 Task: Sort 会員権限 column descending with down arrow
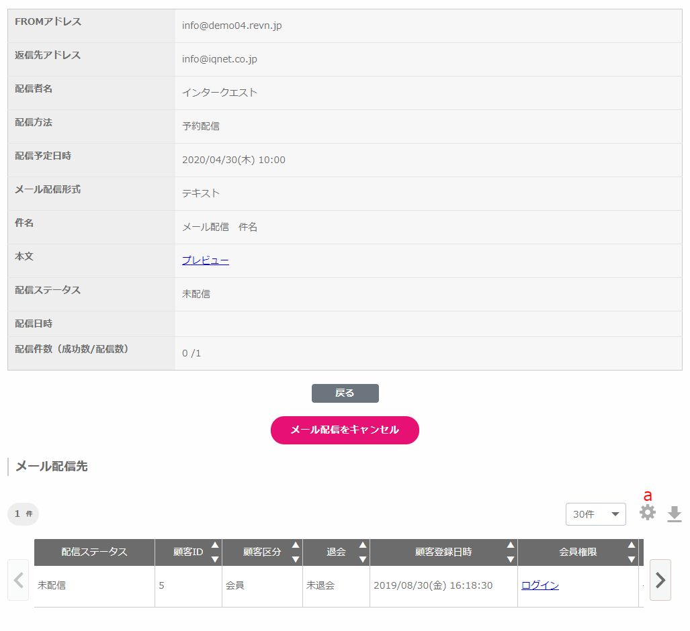(x=632, y=559)
